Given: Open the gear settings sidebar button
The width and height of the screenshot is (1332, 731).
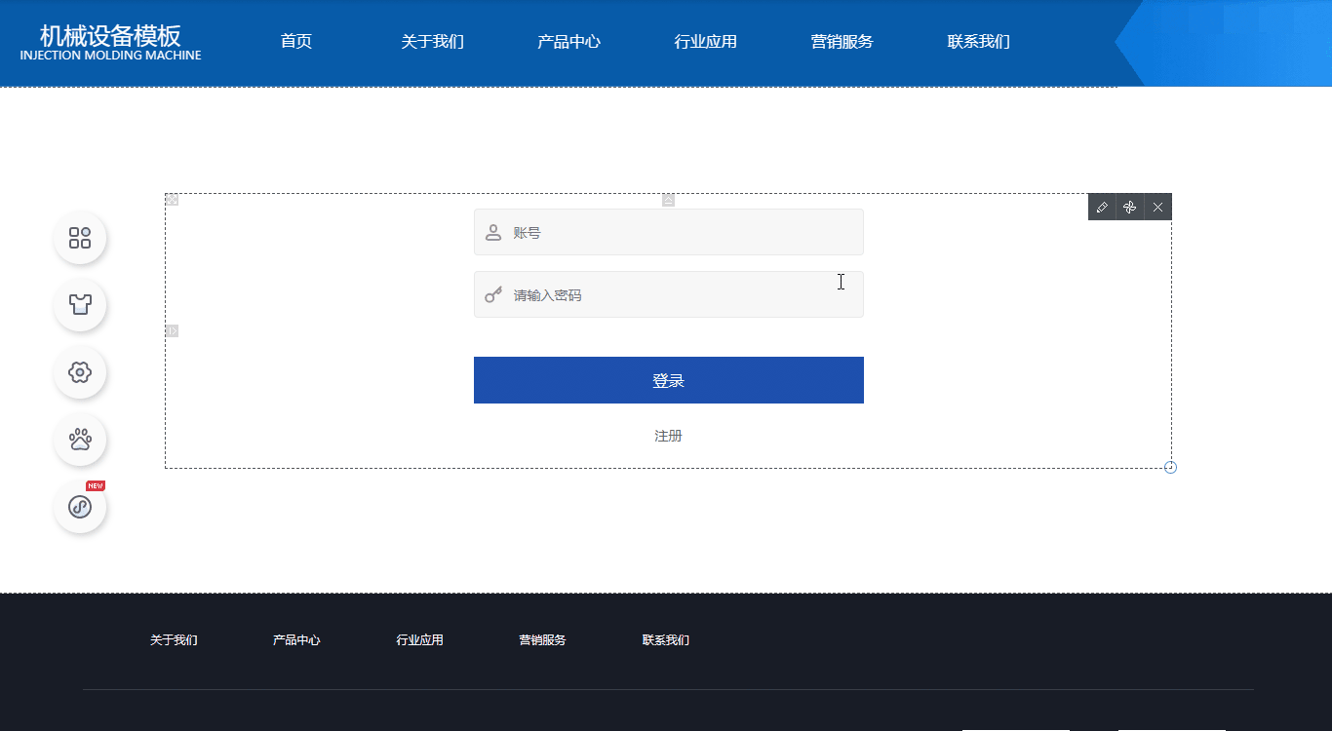Looking at the screenshot, I should (80, 372).
